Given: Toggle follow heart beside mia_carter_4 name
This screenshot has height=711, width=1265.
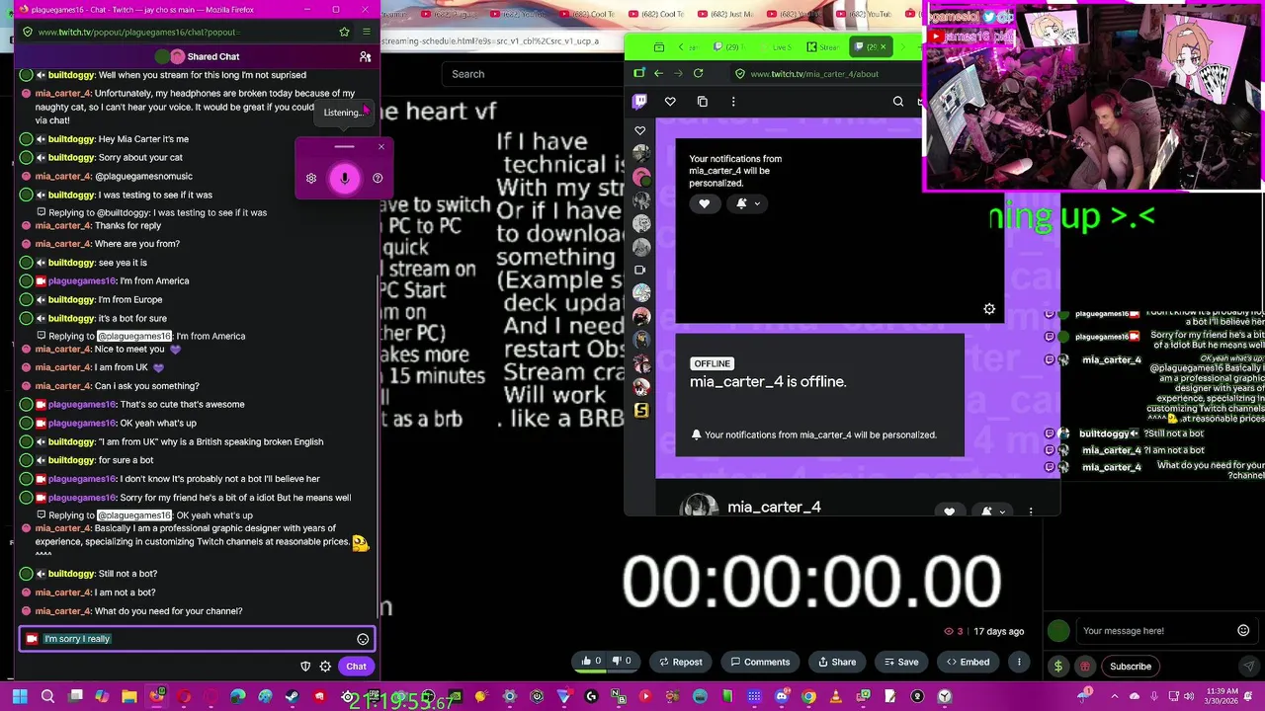Looking at the screenshot, I should click(950, 512).
